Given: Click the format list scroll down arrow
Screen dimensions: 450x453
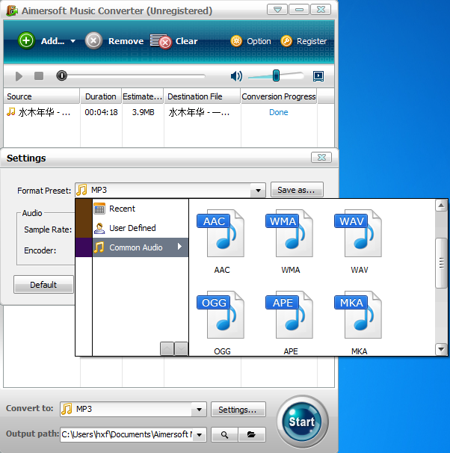Looking at the screenshot, I should (441, 349).
